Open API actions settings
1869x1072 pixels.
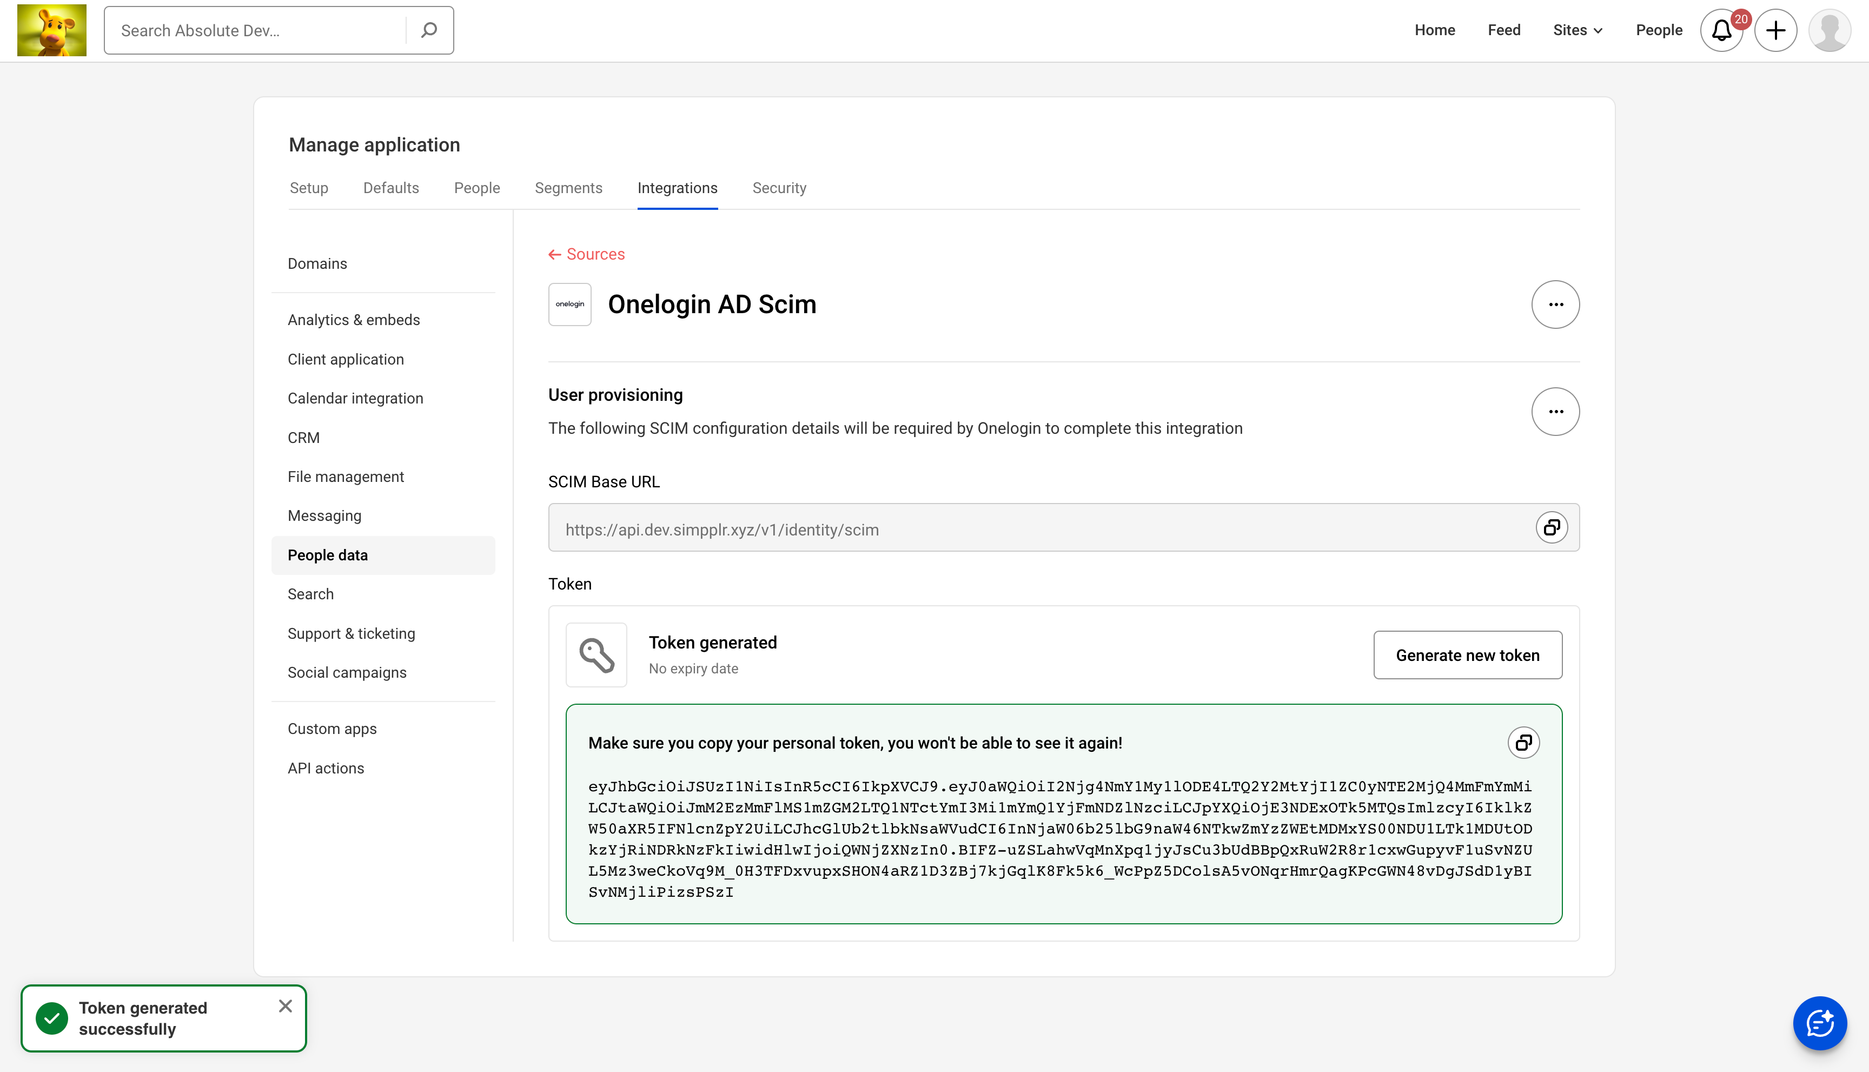click(x=326, y=767)
